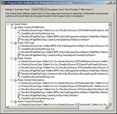Switch to the Activation Stack tab
The image size is (117, 114).
click(22, 10)
